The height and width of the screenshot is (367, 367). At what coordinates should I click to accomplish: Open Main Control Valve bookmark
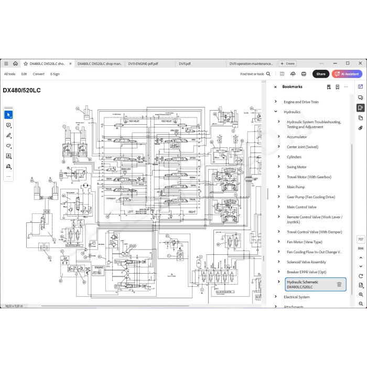pos(301,207)
